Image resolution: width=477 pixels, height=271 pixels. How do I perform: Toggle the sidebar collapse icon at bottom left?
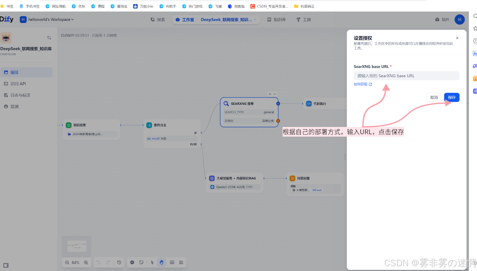coord(6,265)
